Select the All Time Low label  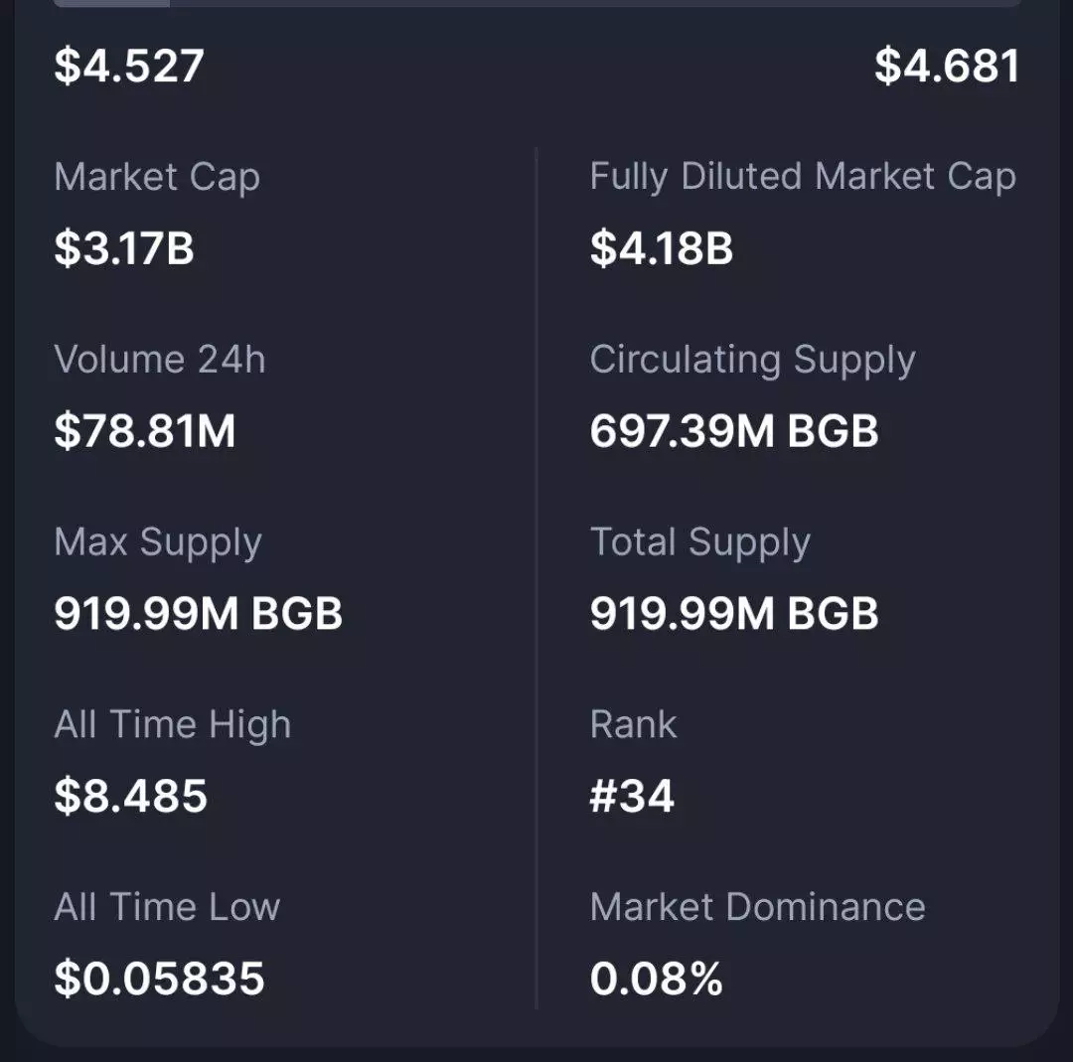pyautogui.click(x=167, y=907)
